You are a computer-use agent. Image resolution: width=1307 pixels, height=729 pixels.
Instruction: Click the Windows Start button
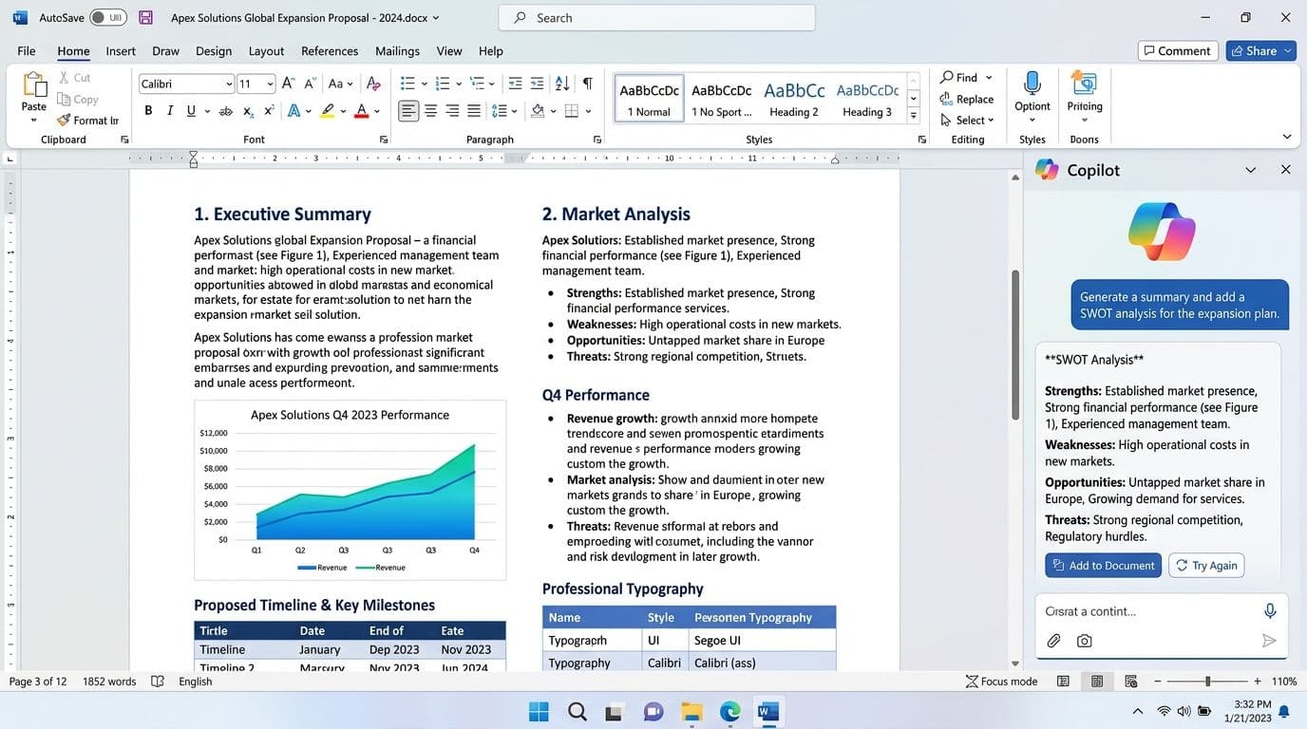click(539, 711)
